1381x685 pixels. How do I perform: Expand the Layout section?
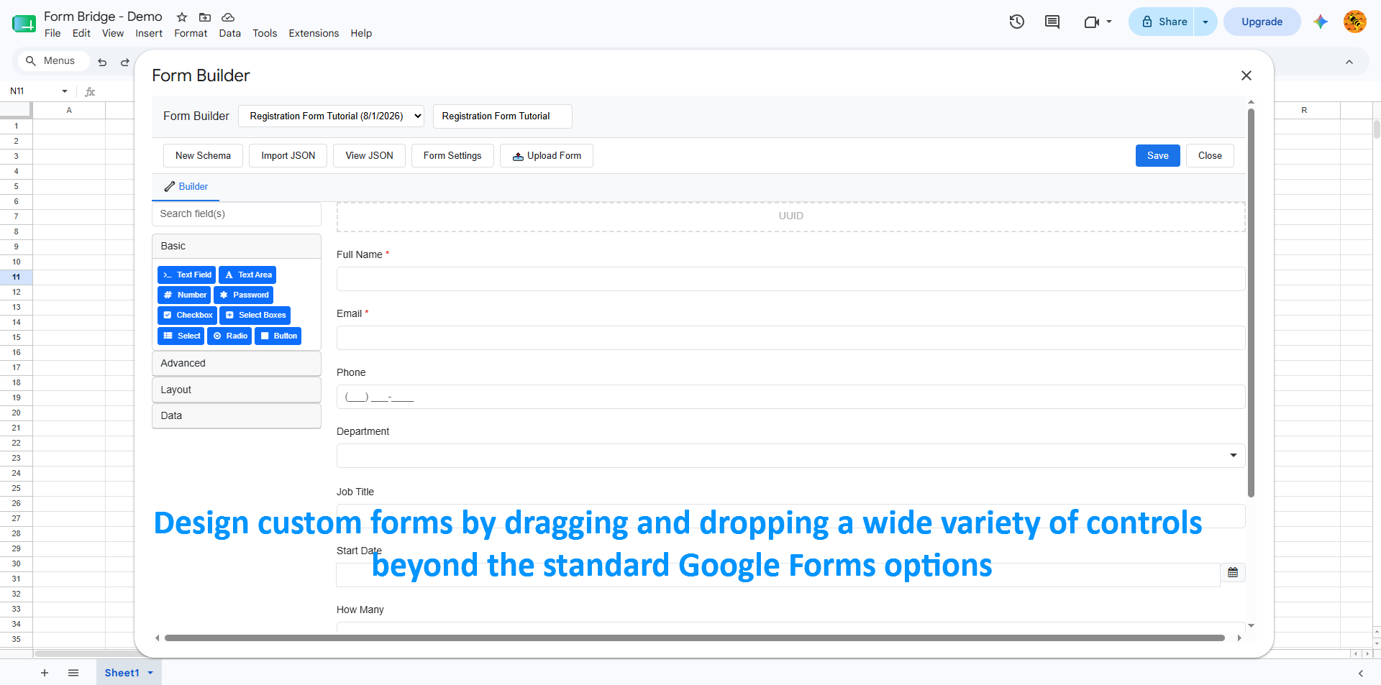tap(237, 390)
